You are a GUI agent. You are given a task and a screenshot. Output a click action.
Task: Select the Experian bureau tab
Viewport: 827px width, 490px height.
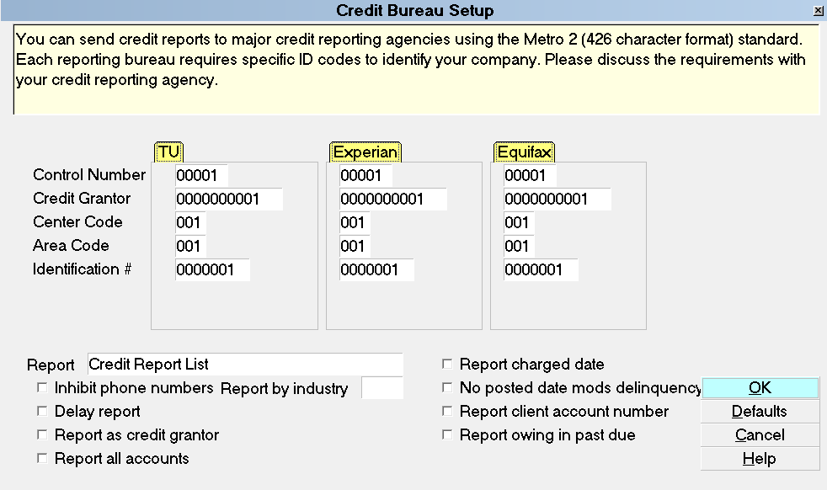(365, 152)
